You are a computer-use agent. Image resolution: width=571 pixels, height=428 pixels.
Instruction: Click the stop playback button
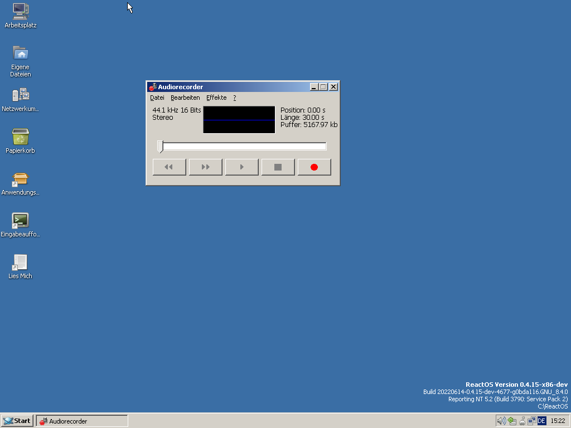278,167
